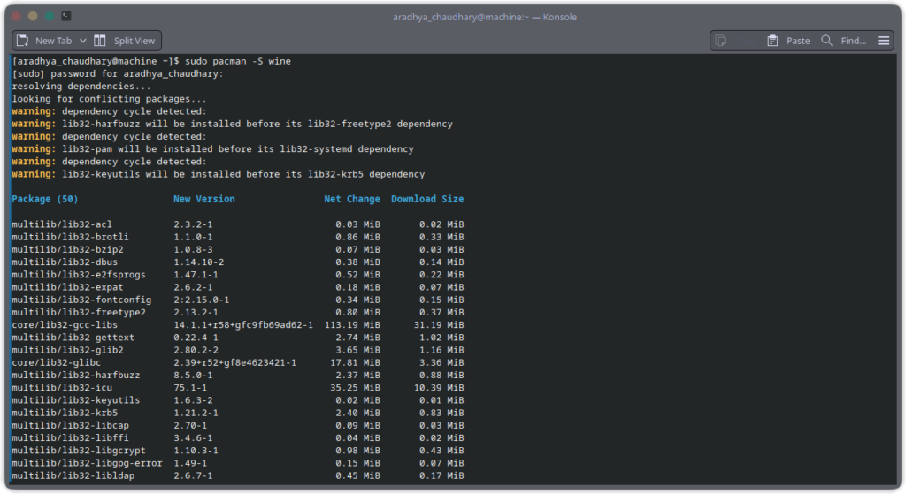The width and height of the screenshot is (906, 494).
Task: Click multilib/lib32-fontconfig package name
Action: 81,300
